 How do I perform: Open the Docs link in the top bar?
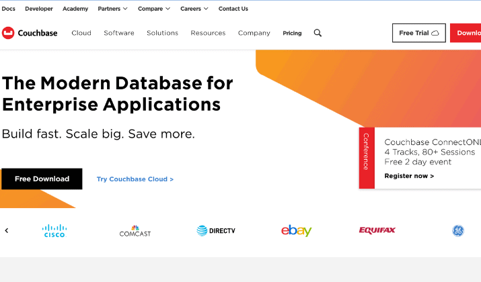(8, 9)
